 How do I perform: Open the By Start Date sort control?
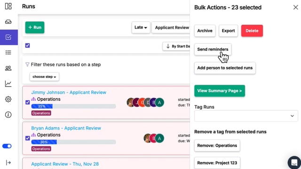(x=176, y=46)
